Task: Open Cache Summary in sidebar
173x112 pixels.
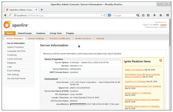Action: [x=15, y=59]
